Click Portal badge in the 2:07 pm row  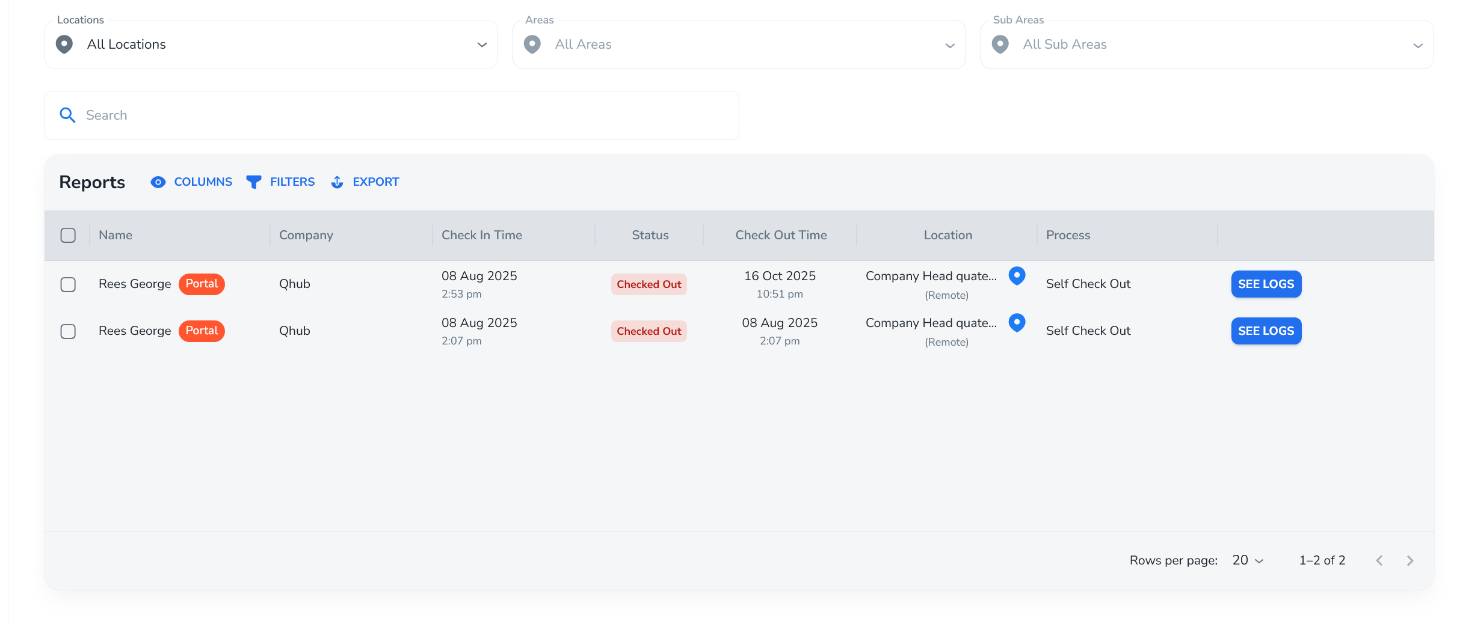pos(202,331)
